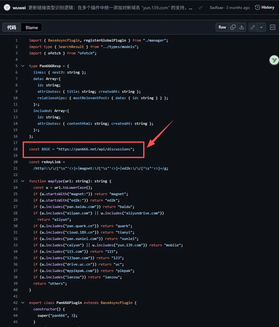Select line number 23
The height and width of the screenshot is (327, 279).
(x=15, y=181)
